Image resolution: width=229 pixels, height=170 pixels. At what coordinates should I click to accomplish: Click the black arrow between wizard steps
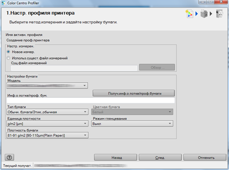[x=211, y=14]
